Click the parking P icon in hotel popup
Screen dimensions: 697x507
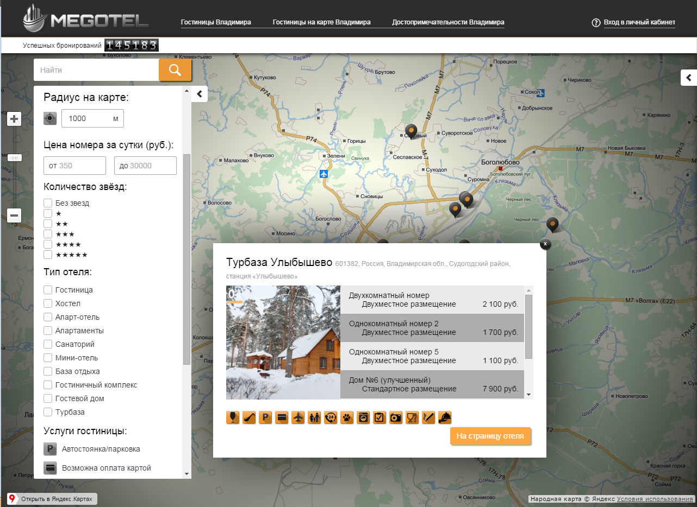pyautogui.click(x=265, y=417)
